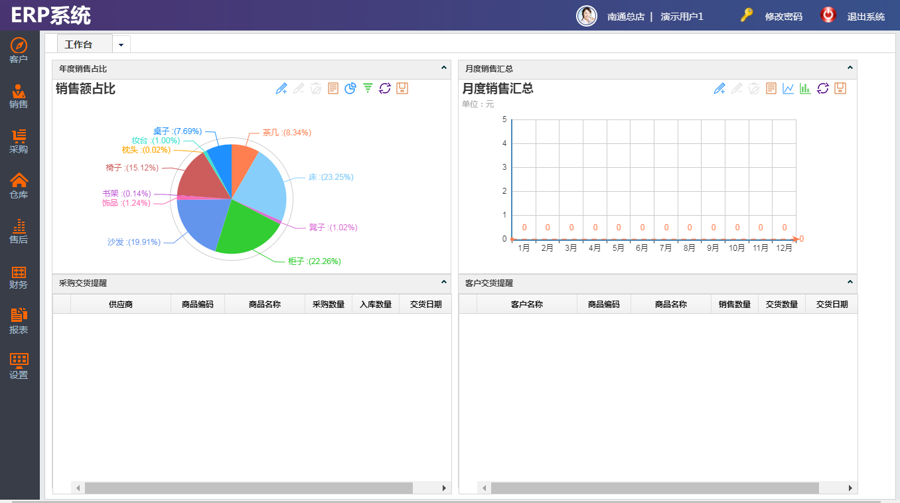Collapse the 月度销售汇总 panel
The height and width of the screenshot is (503, 900).
850,68
